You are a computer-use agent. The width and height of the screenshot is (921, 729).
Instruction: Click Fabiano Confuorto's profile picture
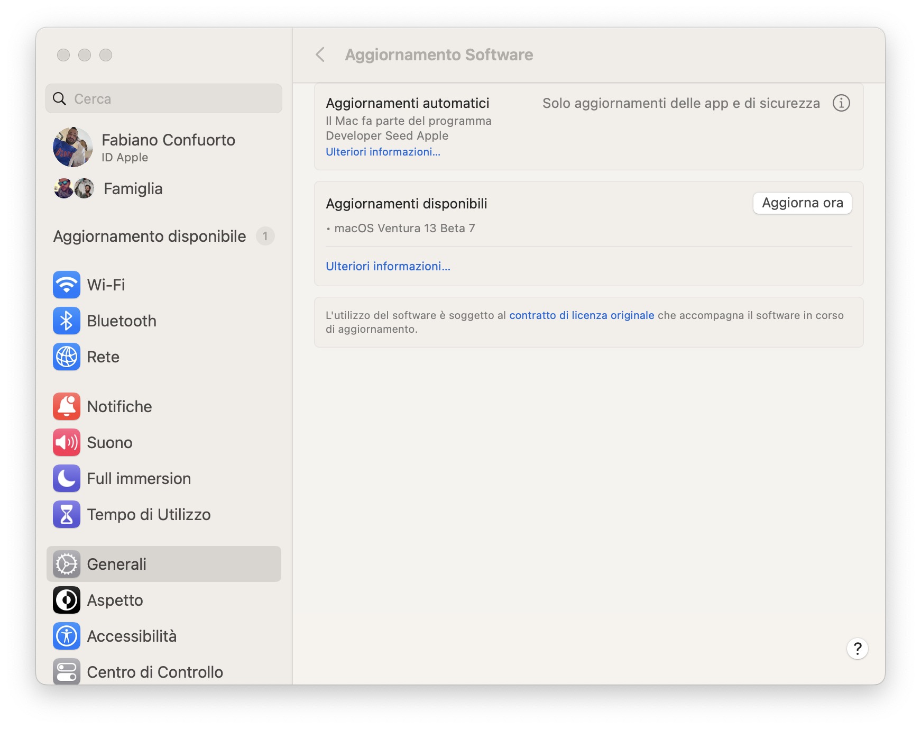coord(73,147)
